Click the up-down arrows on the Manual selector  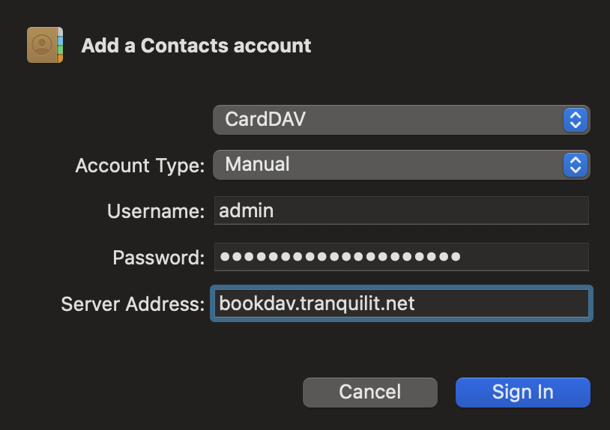(575, 165)
